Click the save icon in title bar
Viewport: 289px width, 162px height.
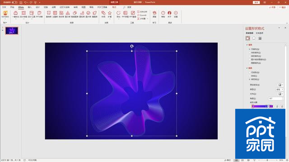click(x=21, y=2)
